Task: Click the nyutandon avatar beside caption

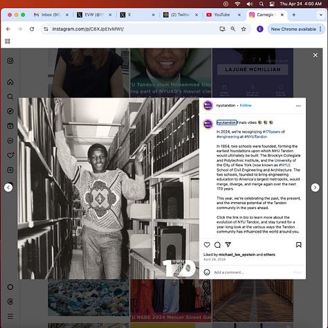Action: (x=208, y=124)
